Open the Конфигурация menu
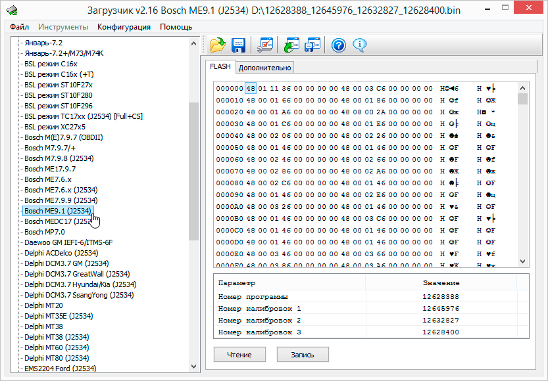 tap(124, 27)
